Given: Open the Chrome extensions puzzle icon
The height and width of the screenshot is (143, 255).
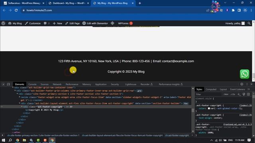Looking at the screenshot, I should (x=233, y=10).
